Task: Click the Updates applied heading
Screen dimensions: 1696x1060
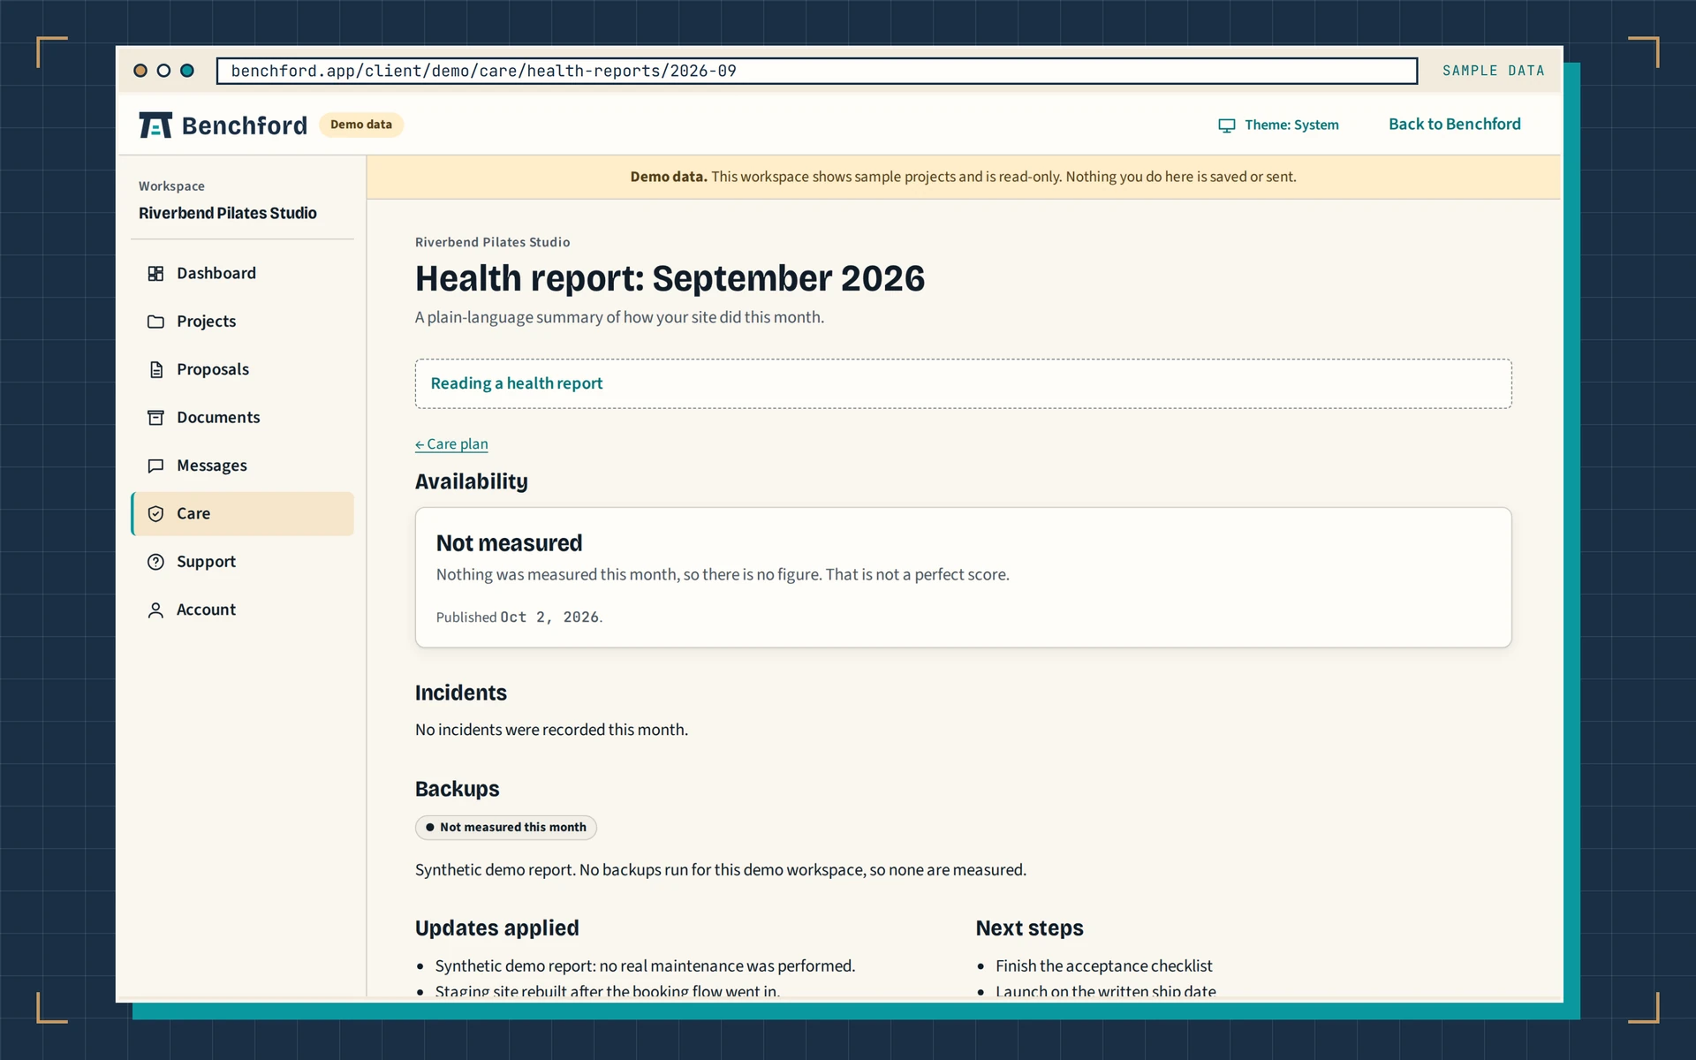Action: pos(497,928)
